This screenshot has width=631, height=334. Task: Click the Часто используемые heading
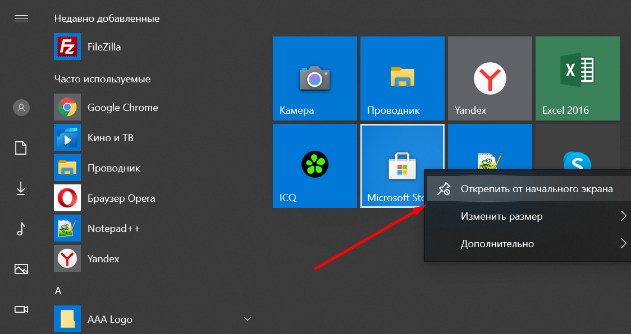coord(102,79)
